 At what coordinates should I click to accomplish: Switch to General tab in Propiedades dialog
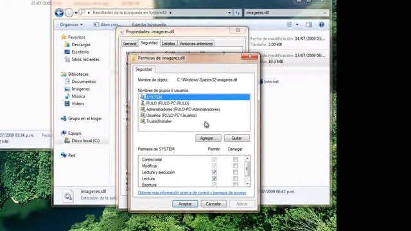[130, 44]
